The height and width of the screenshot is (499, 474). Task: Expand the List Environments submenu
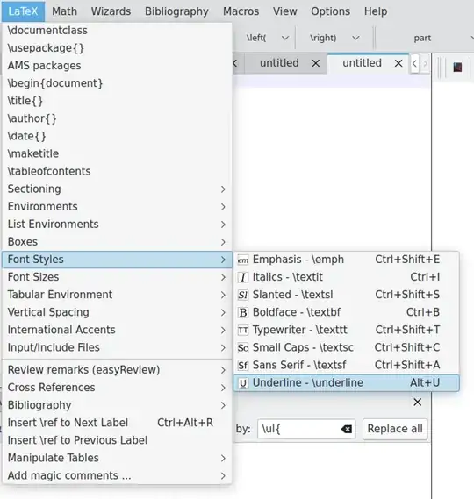pos(118,225)
